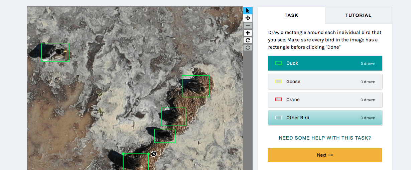
Task: Select the pan move tool
Action: click(x=248, y=18)
